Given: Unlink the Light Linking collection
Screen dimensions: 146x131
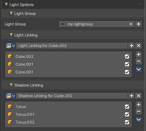Looking at the screenshot, I should (139, 46).
